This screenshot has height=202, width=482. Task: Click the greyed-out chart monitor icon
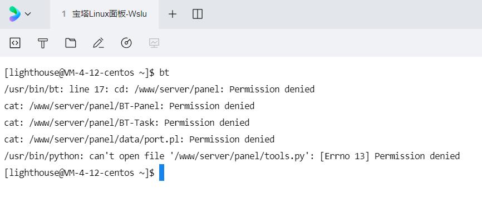pyautogui.click(x=154, y=43)
